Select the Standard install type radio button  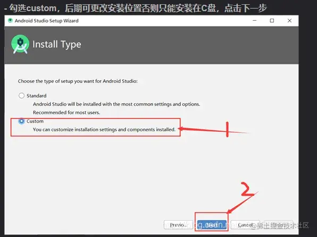click(21, 96)
